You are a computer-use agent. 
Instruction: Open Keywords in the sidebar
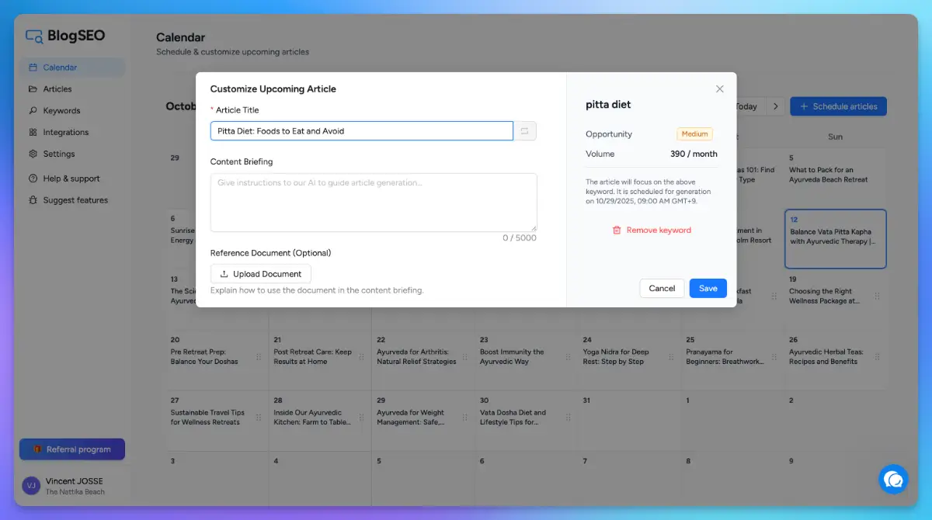coord(61,111)
